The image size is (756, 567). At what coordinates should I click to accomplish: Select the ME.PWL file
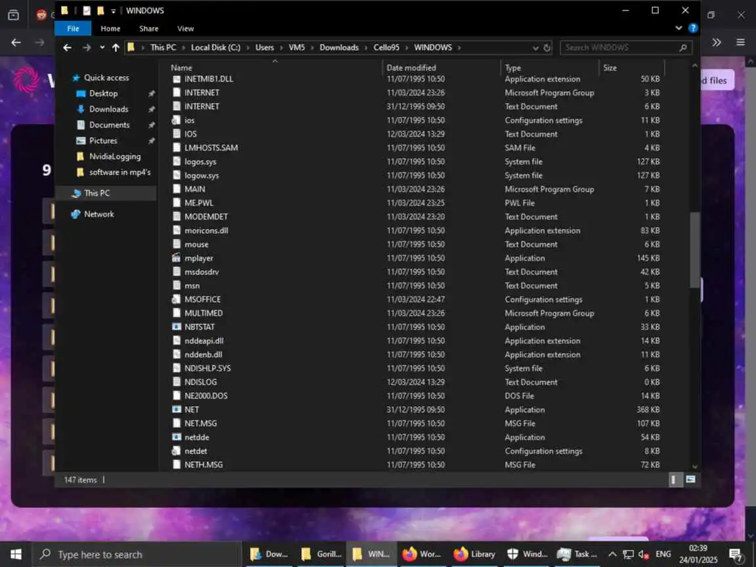tap(199, 203)
